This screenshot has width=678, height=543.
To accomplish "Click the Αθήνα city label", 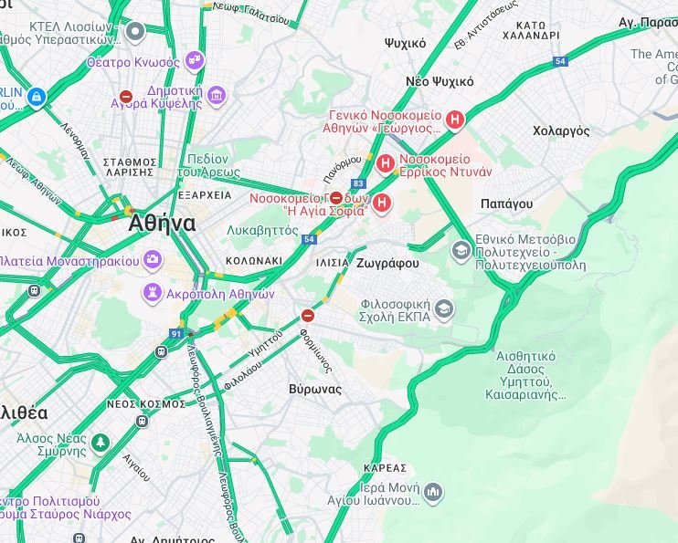I will [163, 224].
